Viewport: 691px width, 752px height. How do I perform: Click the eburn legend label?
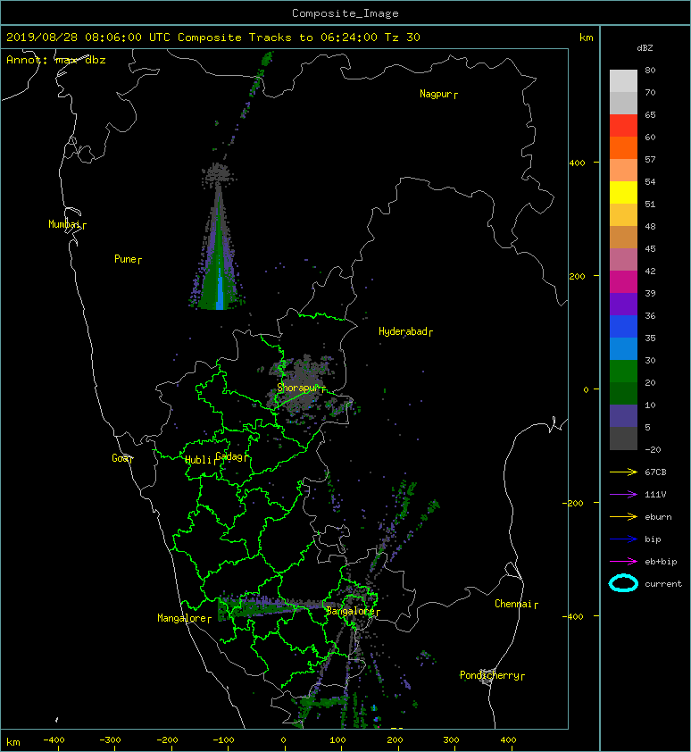658,517
